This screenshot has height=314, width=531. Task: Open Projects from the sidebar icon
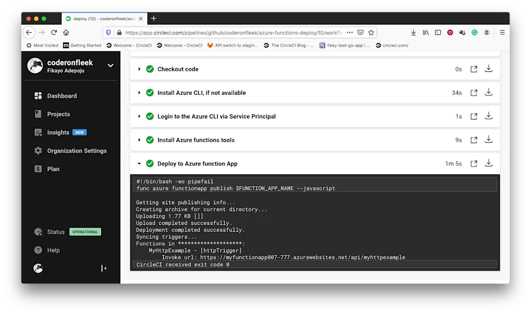click(x=39, y=114)
